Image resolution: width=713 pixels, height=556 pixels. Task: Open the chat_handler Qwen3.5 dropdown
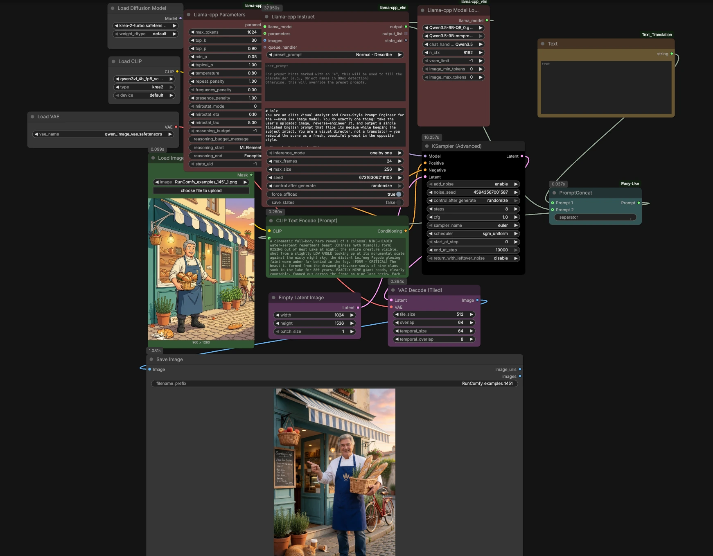tap(454, 44)
